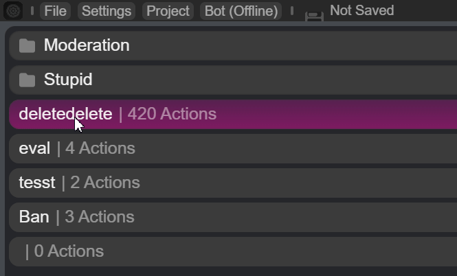This screenshot has height=276, width=457.
Task: Click the divider handle left of File
Action: click(32, 11)
